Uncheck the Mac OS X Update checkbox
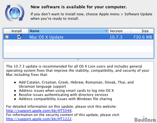Image resolution: width=157 pixels, height=123 pixels. (19, 37)
